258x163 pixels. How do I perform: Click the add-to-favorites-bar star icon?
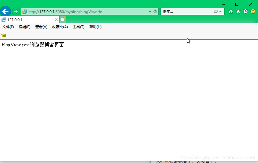4,35
